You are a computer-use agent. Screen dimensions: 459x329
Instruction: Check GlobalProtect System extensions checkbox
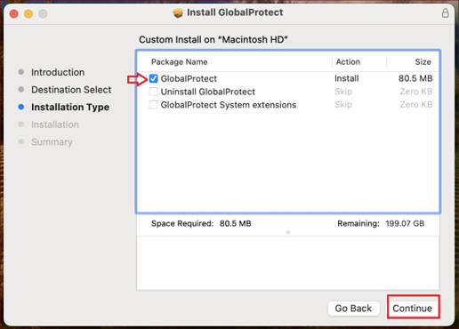(x=153, y=105)
